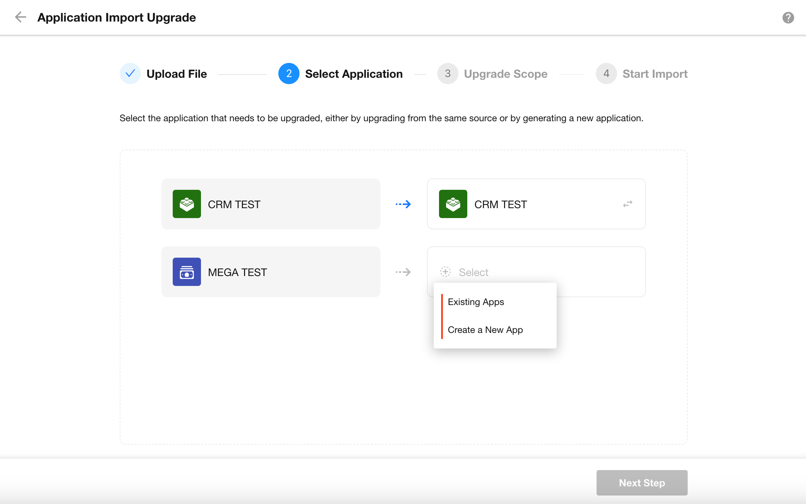Click the gray dashed arrow beside MEGA TEST
The height and width of the screenshot is (504, 806).
pyautogui.click(x=403, y=272)
